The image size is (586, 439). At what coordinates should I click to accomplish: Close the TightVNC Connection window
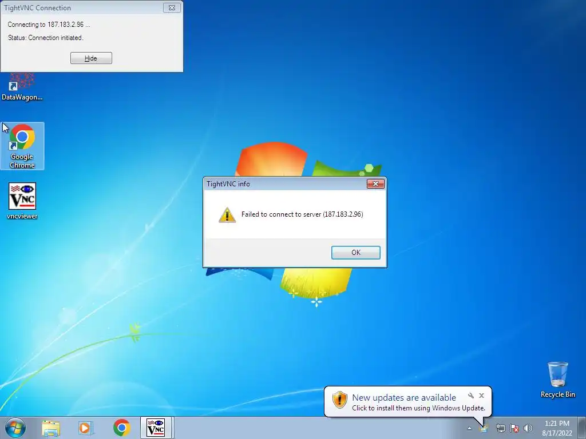172,8
